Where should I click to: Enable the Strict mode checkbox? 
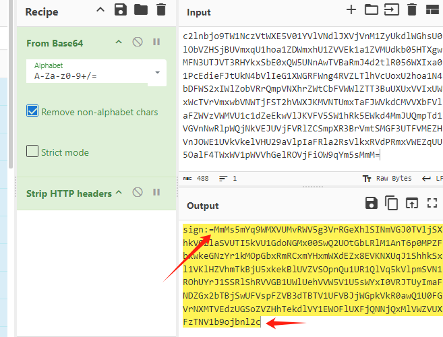pos(32,152)
